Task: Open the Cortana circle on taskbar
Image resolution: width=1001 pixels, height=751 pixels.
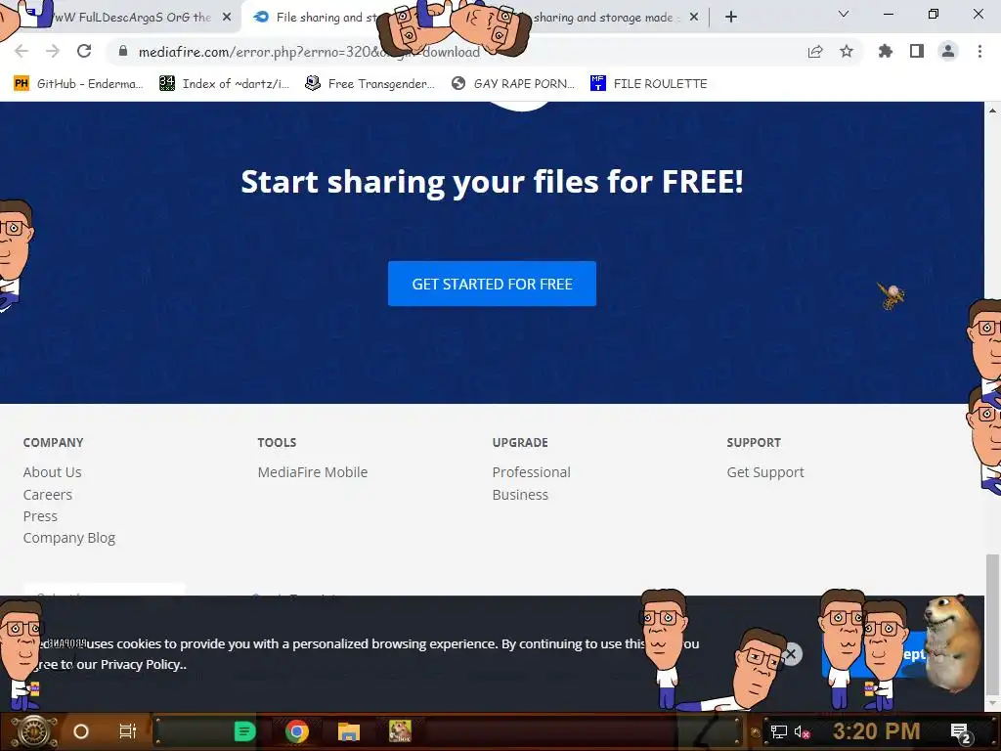Action: (81, 731)
